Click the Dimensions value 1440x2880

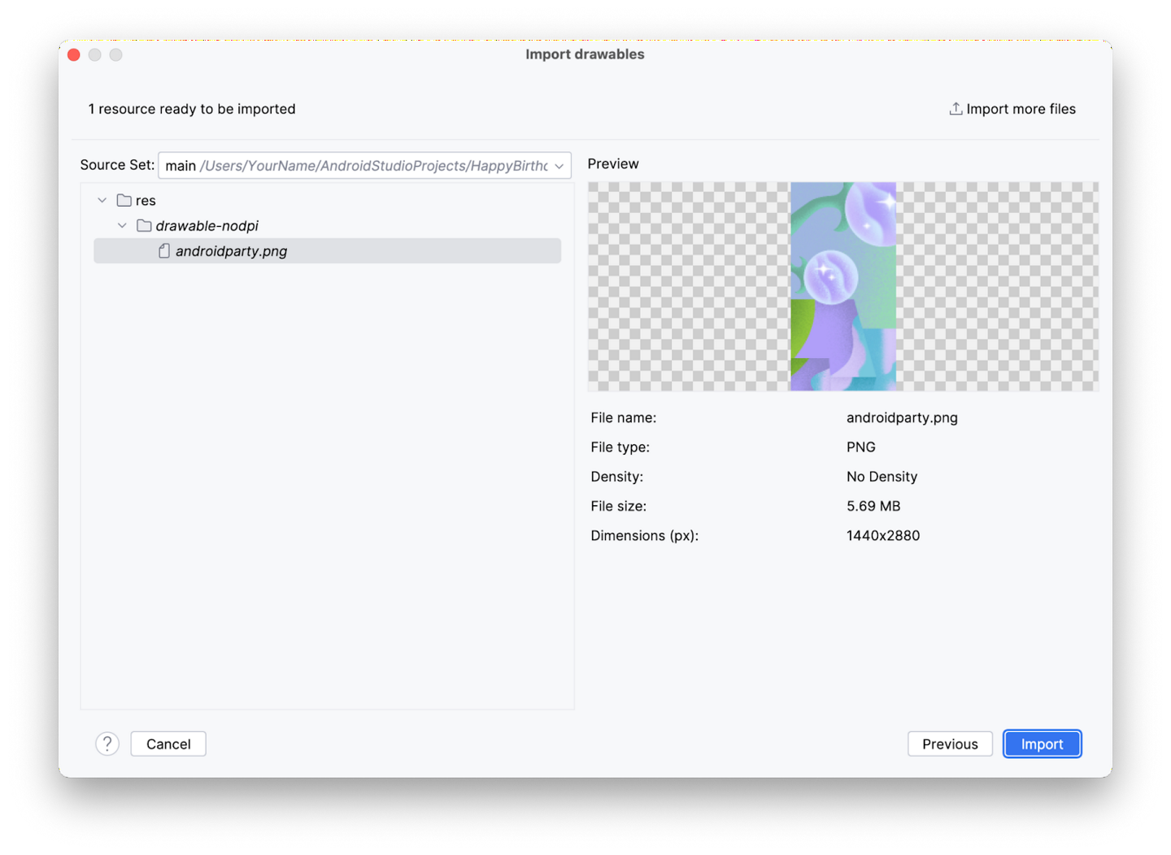883,535
